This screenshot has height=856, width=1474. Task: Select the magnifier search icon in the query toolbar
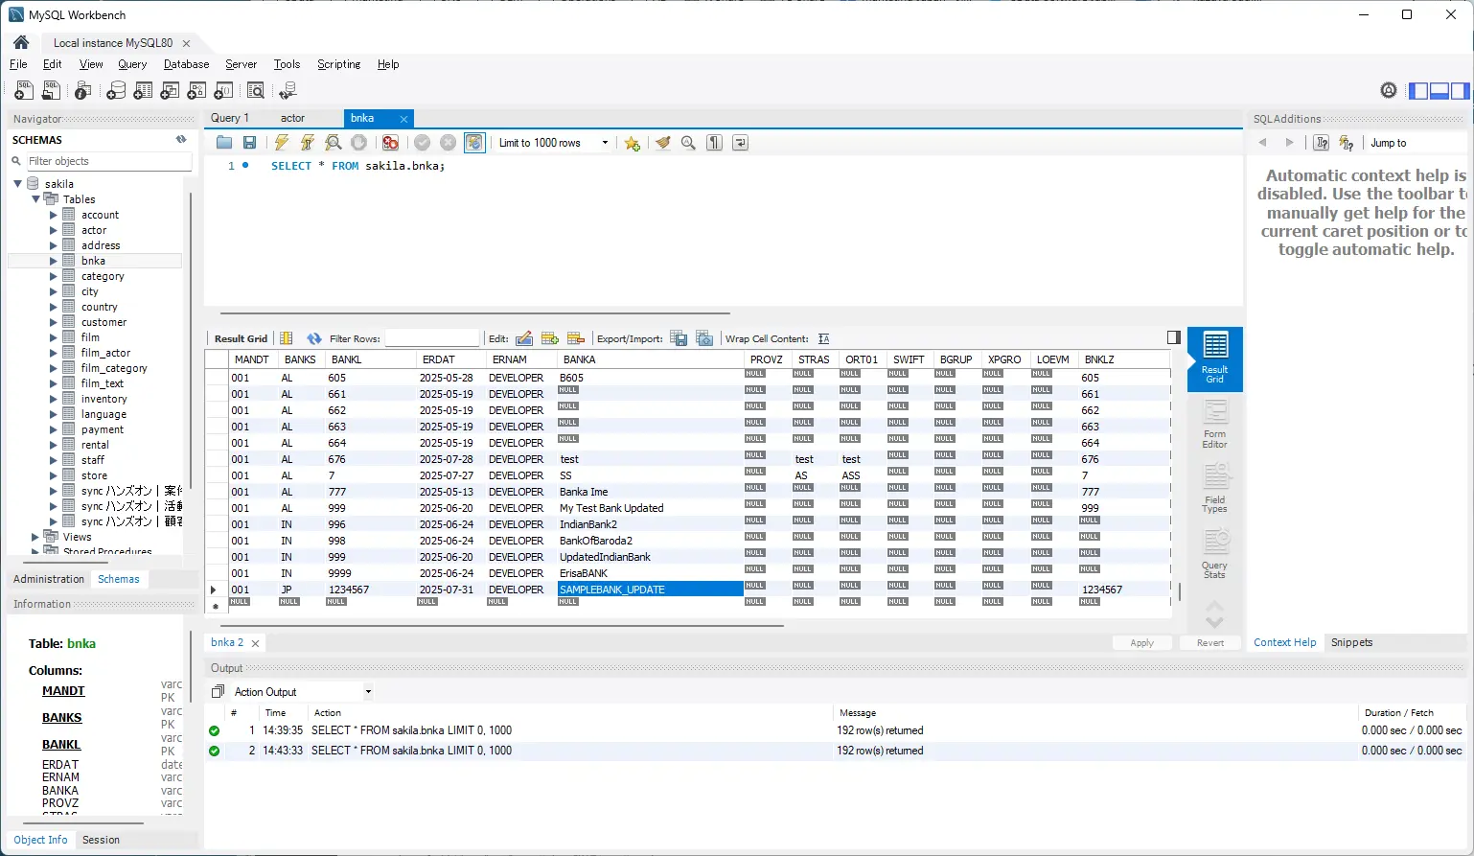(x=688, y=142)
